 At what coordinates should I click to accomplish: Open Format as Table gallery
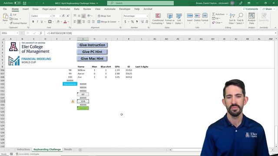[170, 19]
